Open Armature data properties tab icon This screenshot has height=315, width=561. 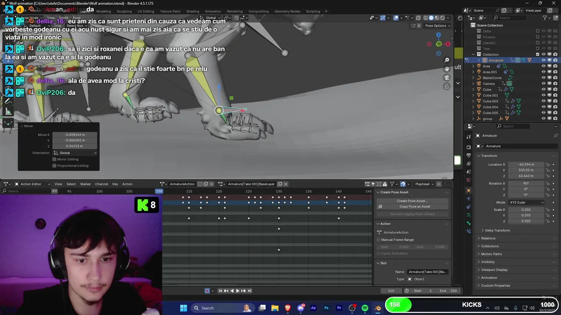(469, 215)
